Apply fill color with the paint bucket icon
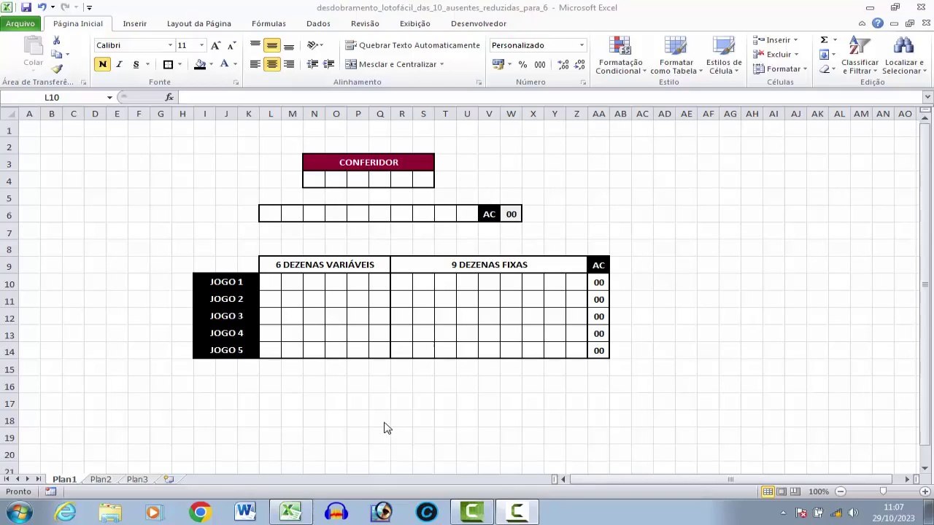 tap(199, 64)
